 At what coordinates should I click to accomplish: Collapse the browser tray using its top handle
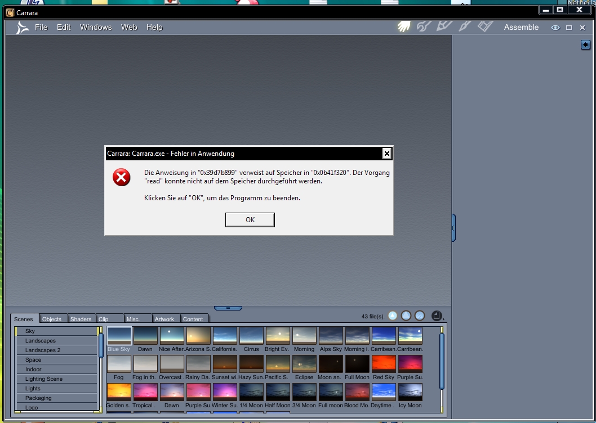pyautogui.click(x=228, y=308)
